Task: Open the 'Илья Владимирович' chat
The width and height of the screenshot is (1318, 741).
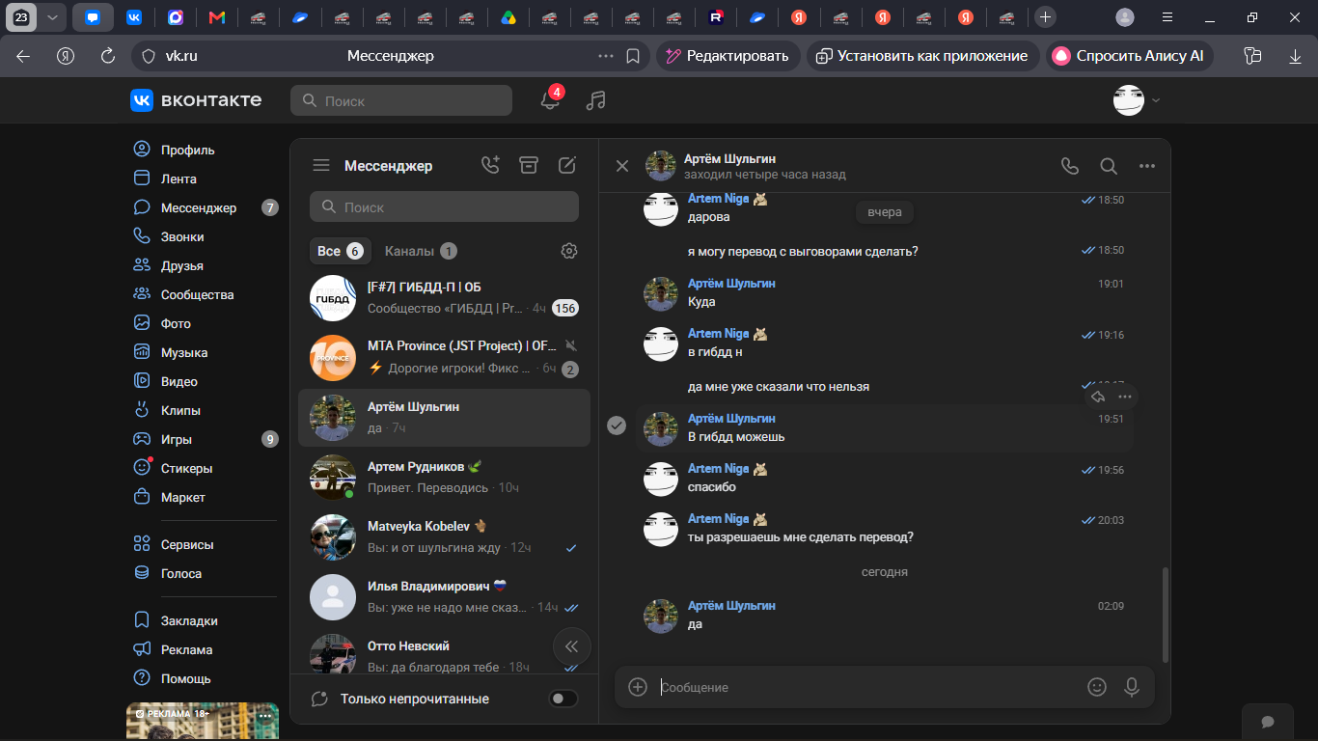Action: pos(444,596)
